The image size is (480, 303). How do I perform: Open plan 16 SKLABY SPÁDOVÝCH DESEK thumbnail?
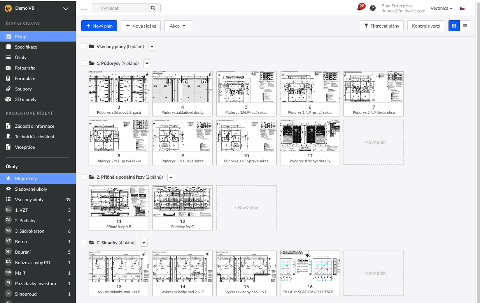coord(310,273)
